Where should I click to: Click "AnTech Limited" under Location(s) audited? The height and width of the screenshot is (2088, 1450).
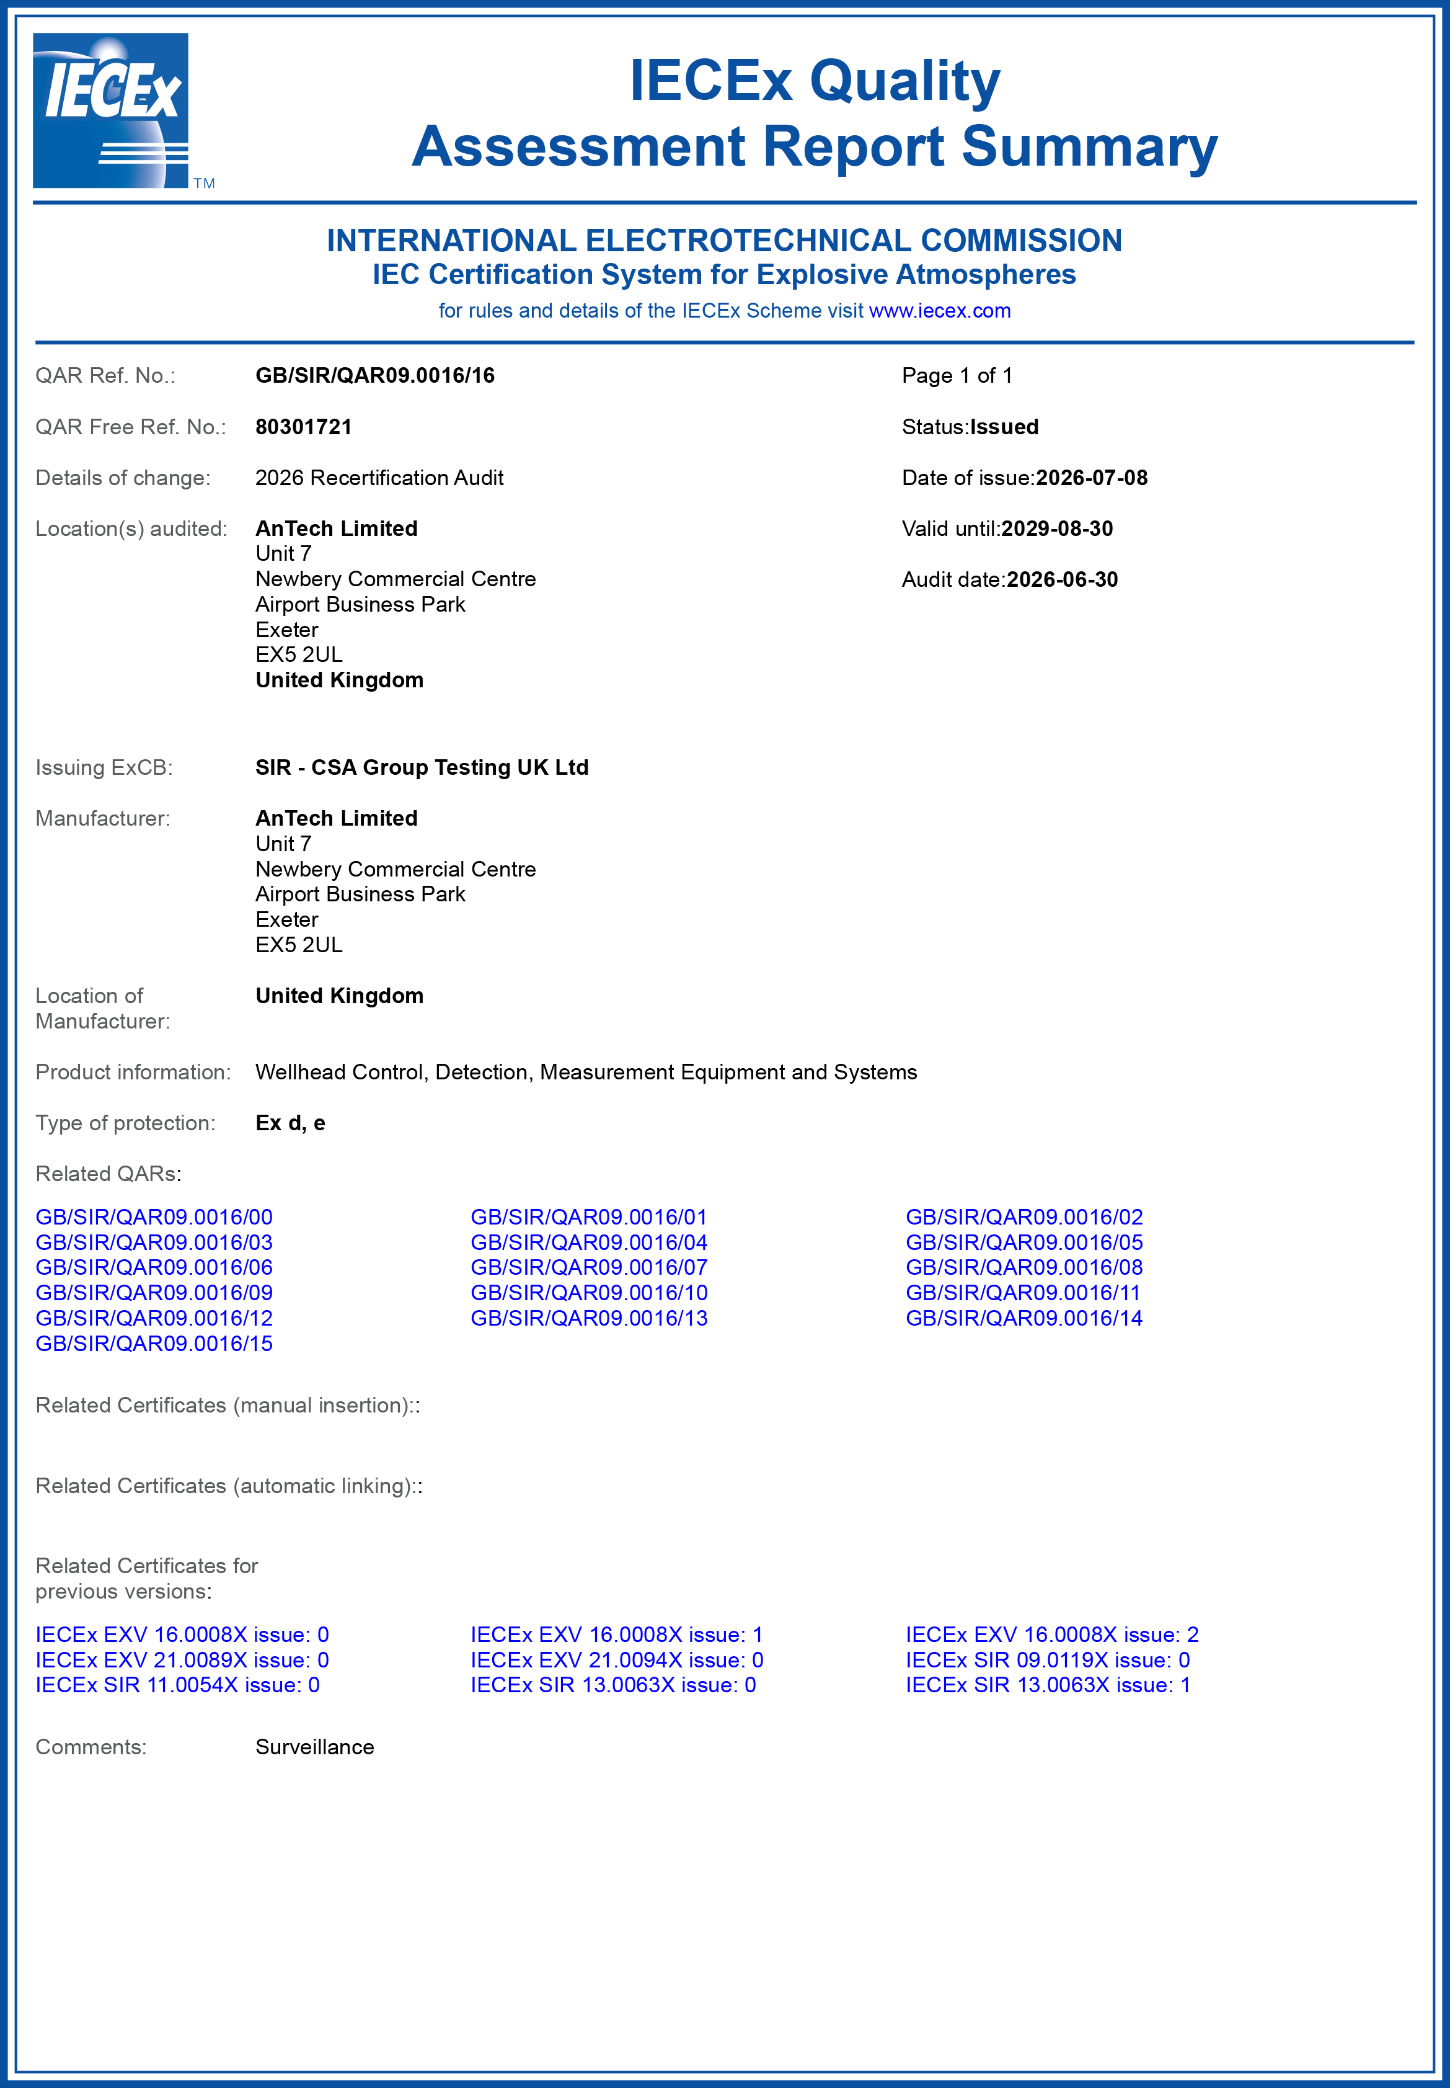coord(336,528)
